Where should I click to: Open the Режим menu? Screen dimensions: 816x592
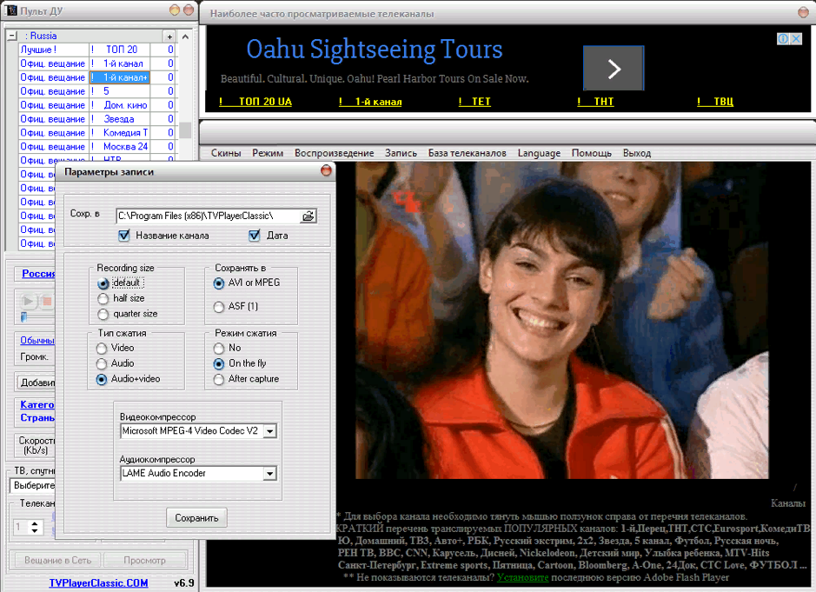(x=268, y=153)
